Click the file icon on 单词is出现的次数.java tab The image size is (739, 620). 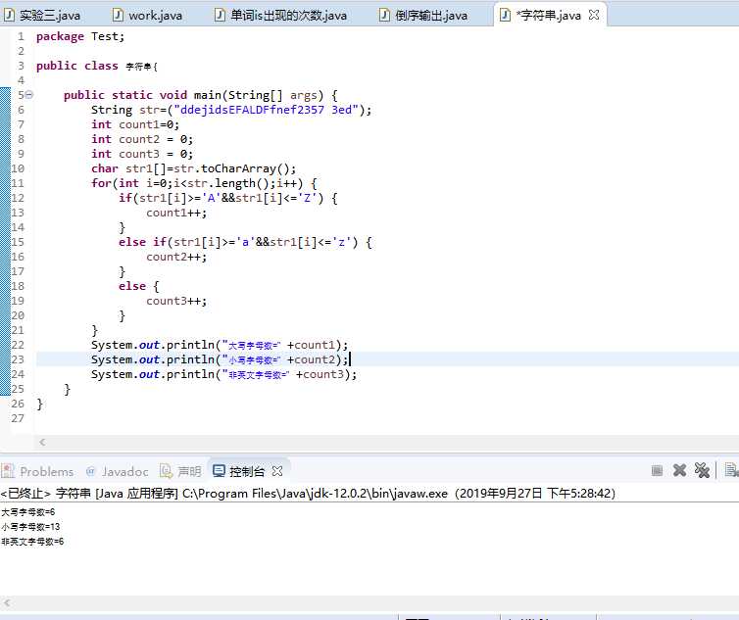click(x=220, y=15)
